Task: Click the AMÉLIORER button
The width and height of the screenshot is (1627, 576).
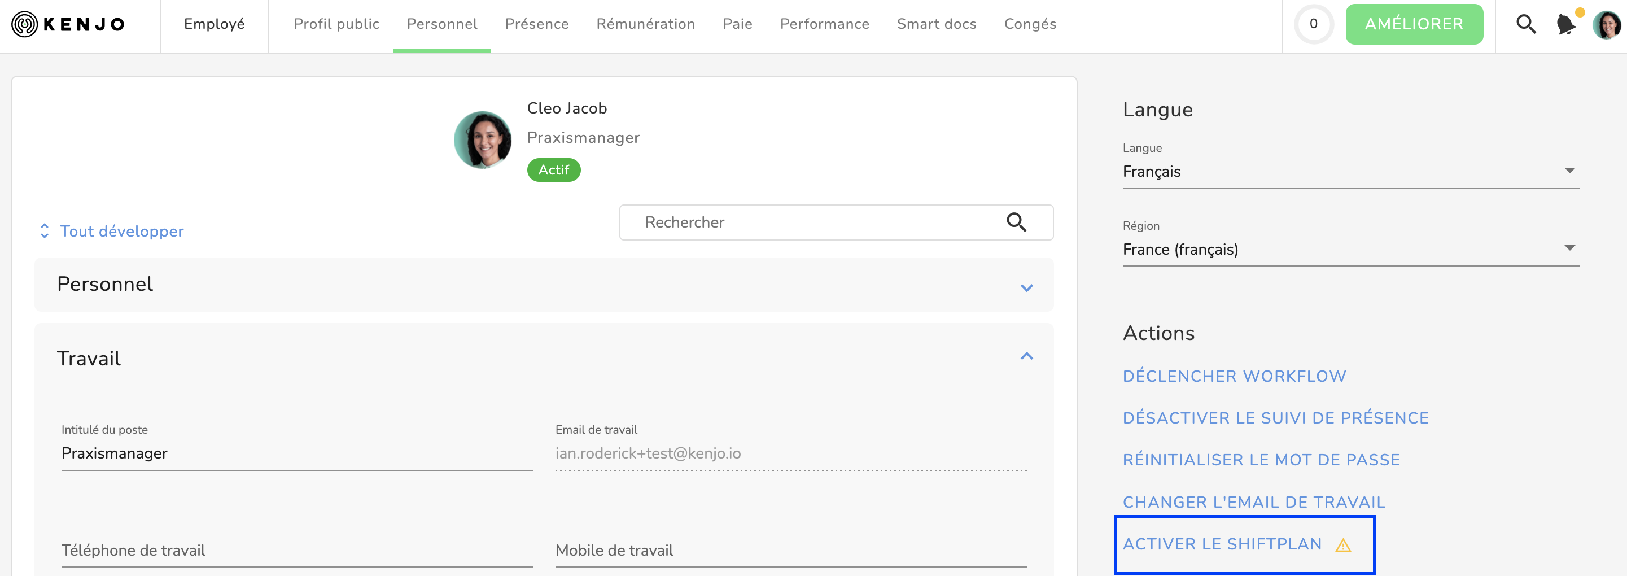Action: 1414,25
